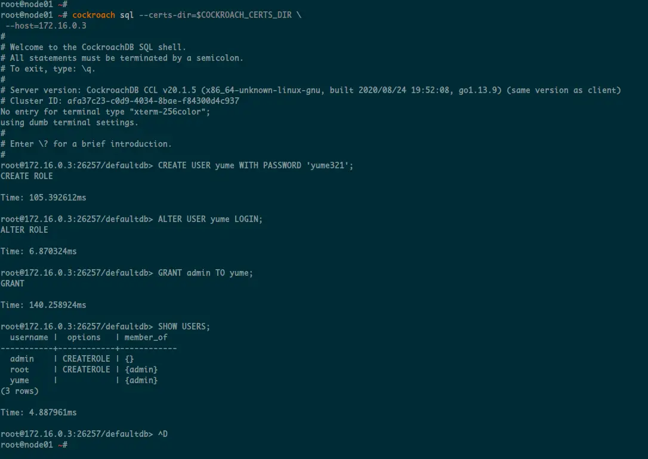Click the CREATEROLE option in admin row
The width and height of the screenshot is (648, 459).
click(x=86, y=359)
